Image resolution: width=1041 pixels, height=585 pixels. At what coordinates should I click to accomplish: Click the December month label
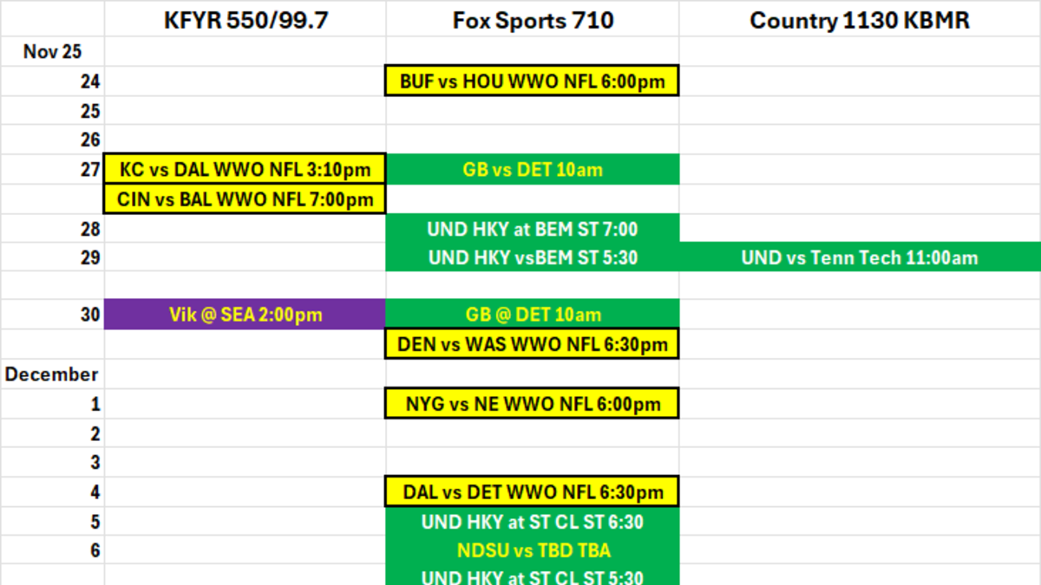click(52, 374)
